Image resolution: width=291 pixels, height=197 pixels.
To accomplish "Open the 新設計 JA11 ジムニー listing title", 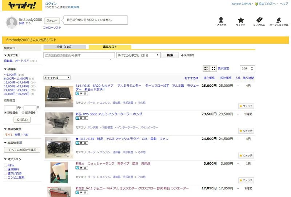I will [x=132, y=188].
